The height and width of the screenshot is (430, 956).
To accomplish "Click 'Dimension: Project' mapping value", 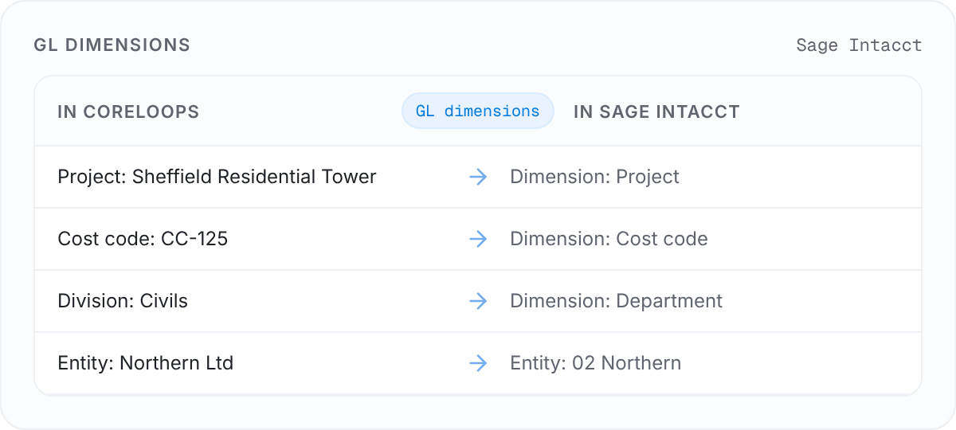I will click(594, 177).
